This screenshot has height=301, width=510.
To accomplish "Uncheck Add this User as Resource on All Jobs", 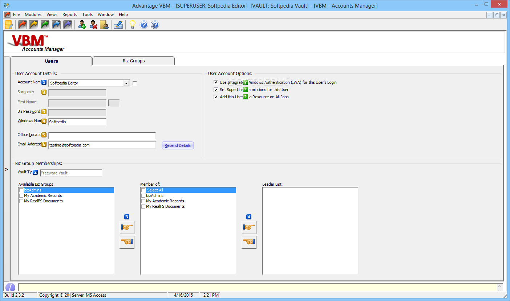I will click(x=216, y=97).
